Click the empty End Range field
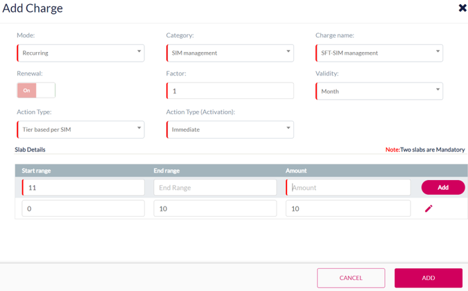The height and width of the screenshot is (291, 468). [215, 187]
